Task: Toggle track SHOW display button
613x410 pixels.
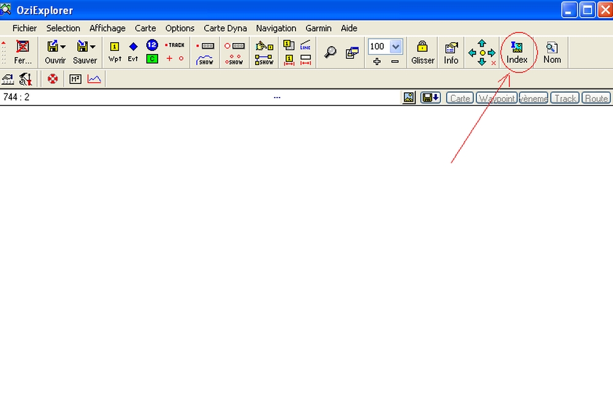Action: coord(205,60)
